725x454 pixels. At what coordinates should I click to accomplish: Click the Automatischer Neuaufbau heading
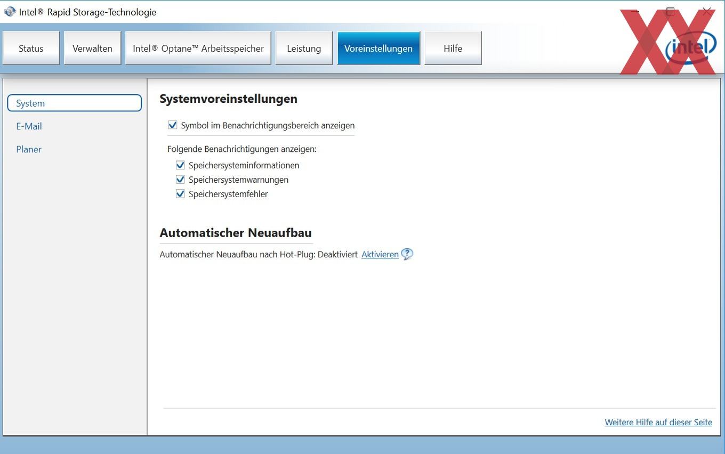(236, 233)
